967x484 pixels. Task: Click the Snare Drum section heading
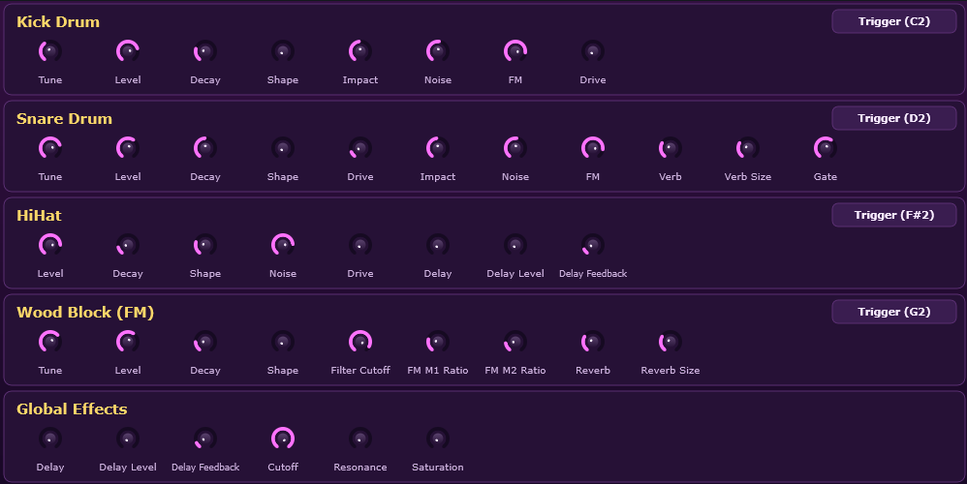tap(64, 119)
